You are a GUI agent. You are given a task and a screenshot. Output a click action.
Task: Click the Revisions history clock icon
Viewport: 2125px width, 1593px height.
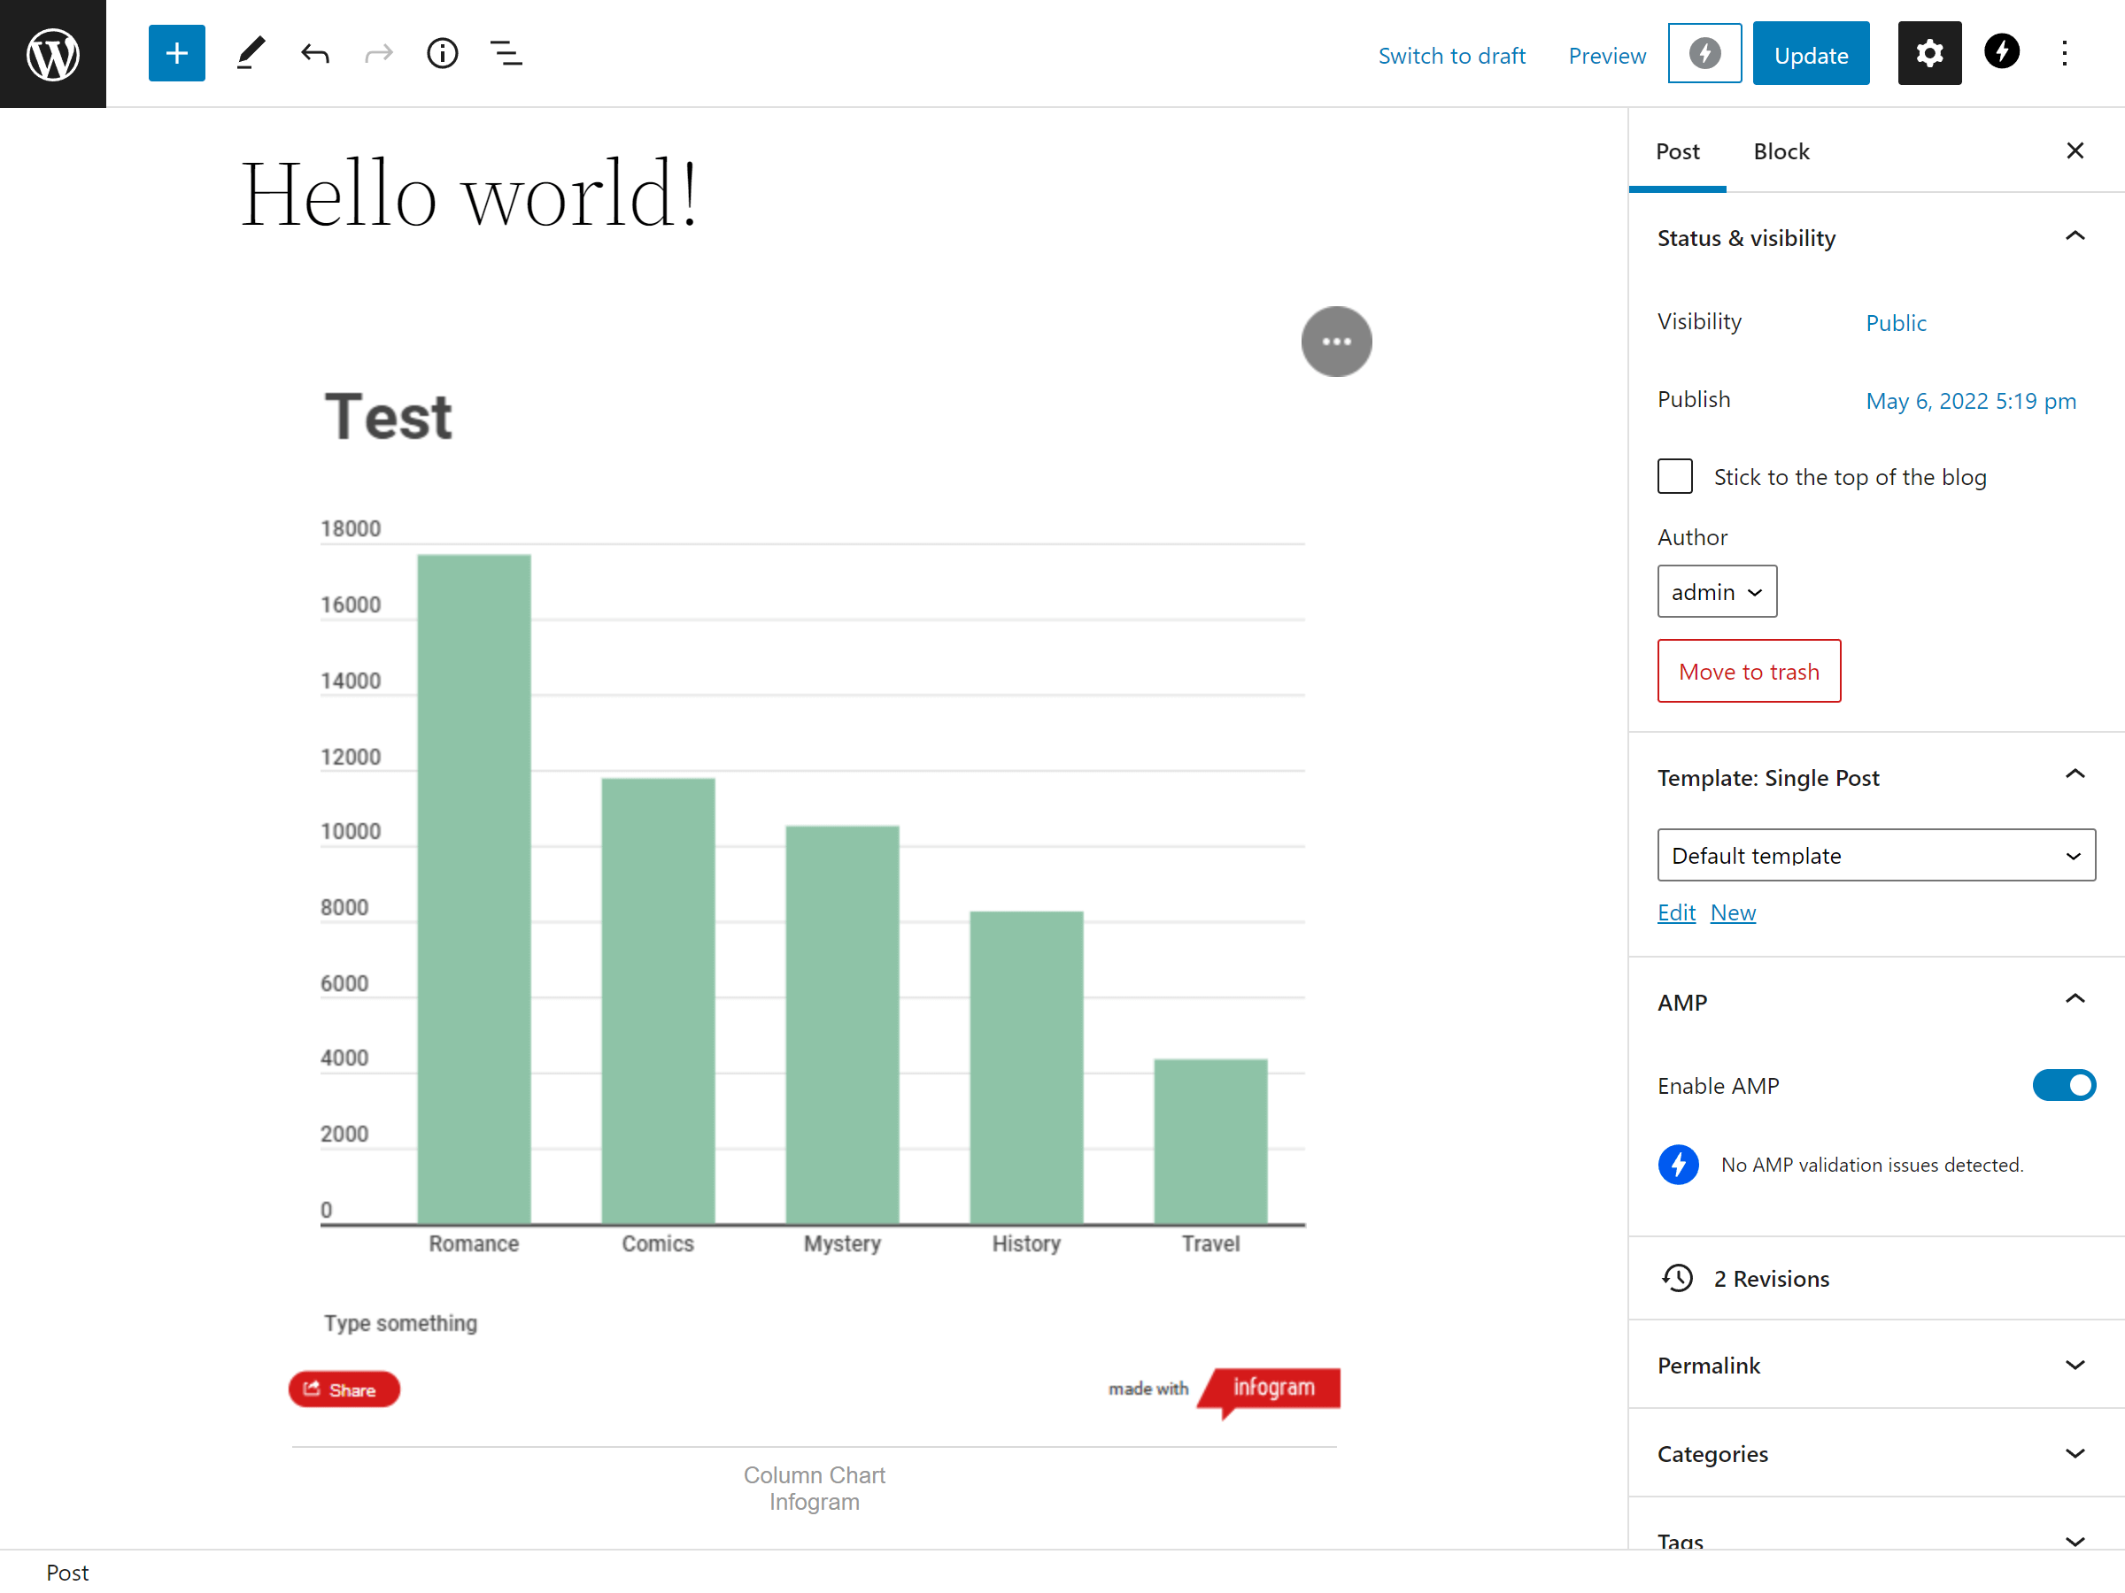[1677, 1278]
